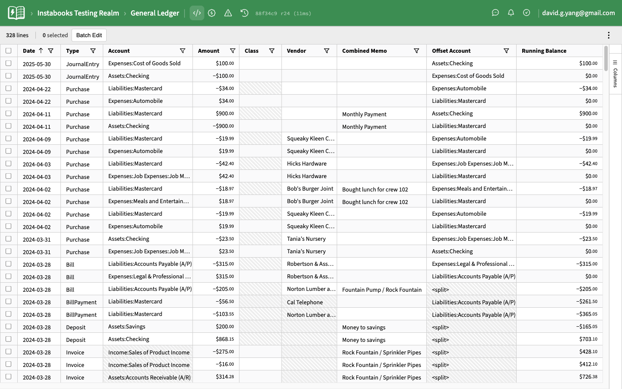Viewport: 622px width, 389px height.
Task: Open the notifications bell icon
Action: 511,13
